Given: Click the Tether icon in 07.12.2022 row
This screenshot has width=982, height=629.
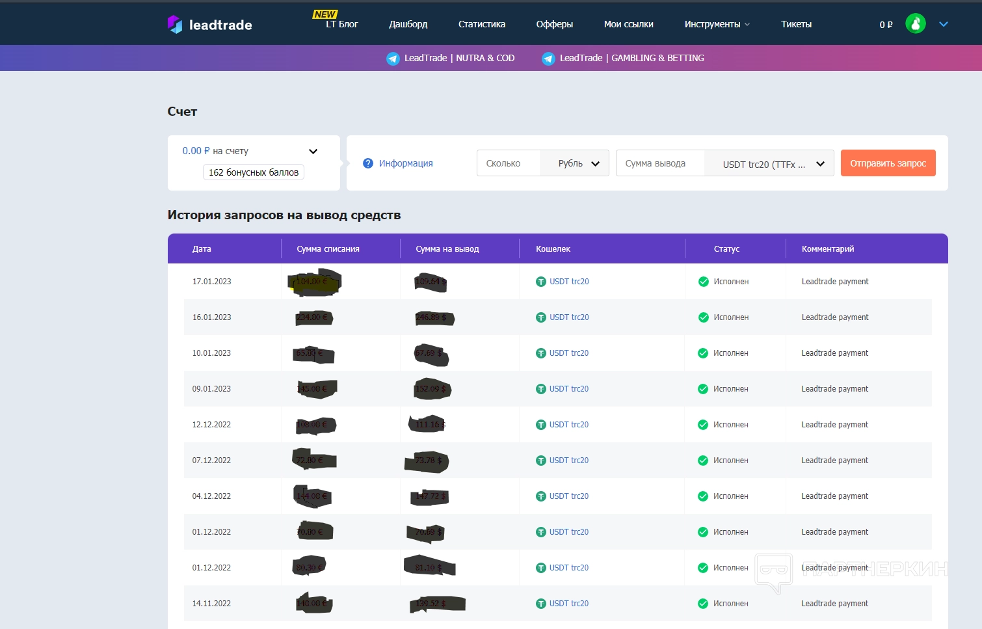Looking at the screenshot, I should tap(540, 461).
